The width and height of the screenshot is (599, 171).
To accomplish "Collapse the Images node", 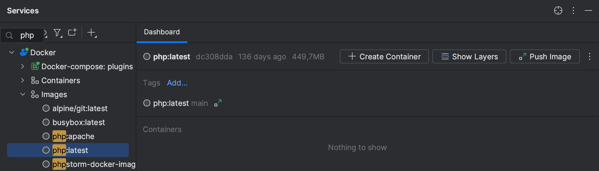I will pyautogui.click(x=23, y=94).
